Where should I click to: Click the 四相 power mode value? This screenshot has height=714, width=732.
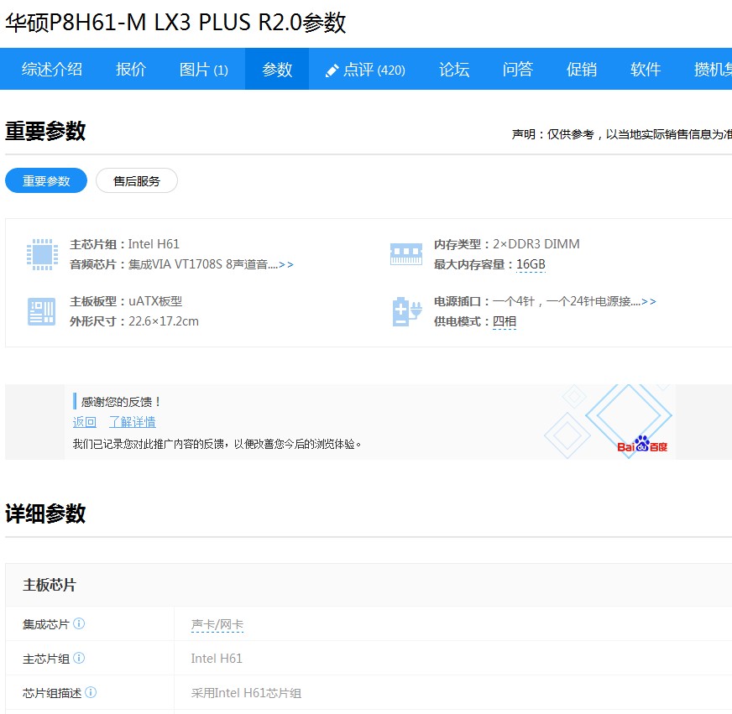tap(505, 321)
